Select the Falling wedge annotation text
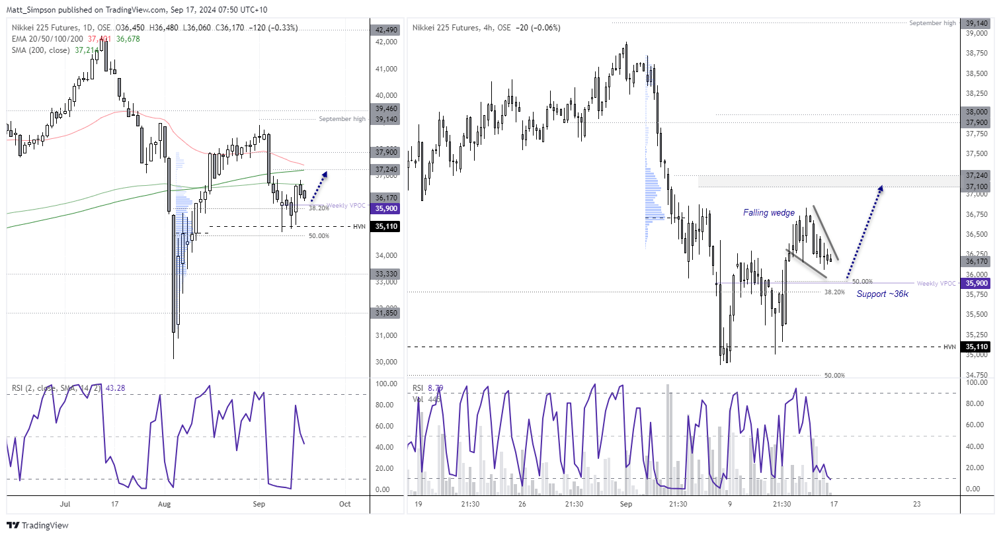Image resolution: width=1001 pixels, height=537 pixels. point(769,212)
